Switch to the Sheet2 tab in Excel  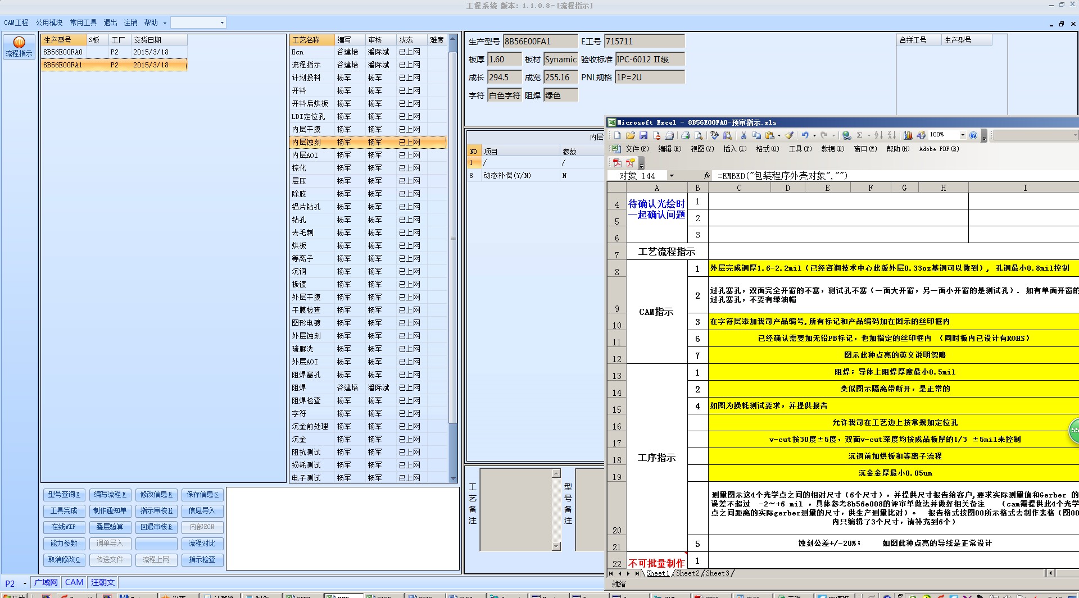[687, 573]
